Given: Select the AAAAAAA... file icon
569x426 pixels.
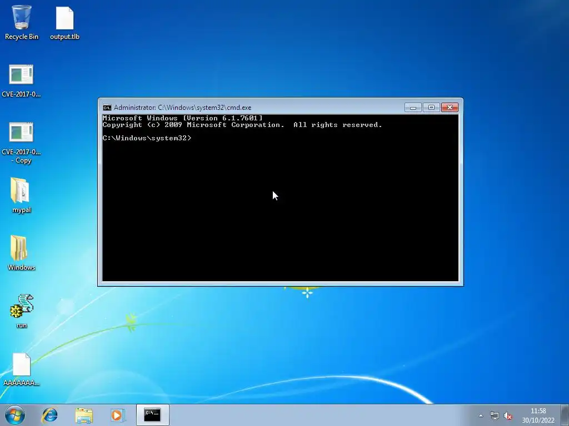Looking at the screenshot, I should tap(21, 369).
